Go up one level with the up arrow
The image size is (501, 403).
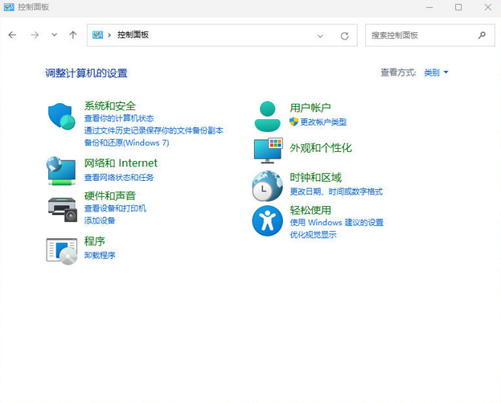point(73,35)
